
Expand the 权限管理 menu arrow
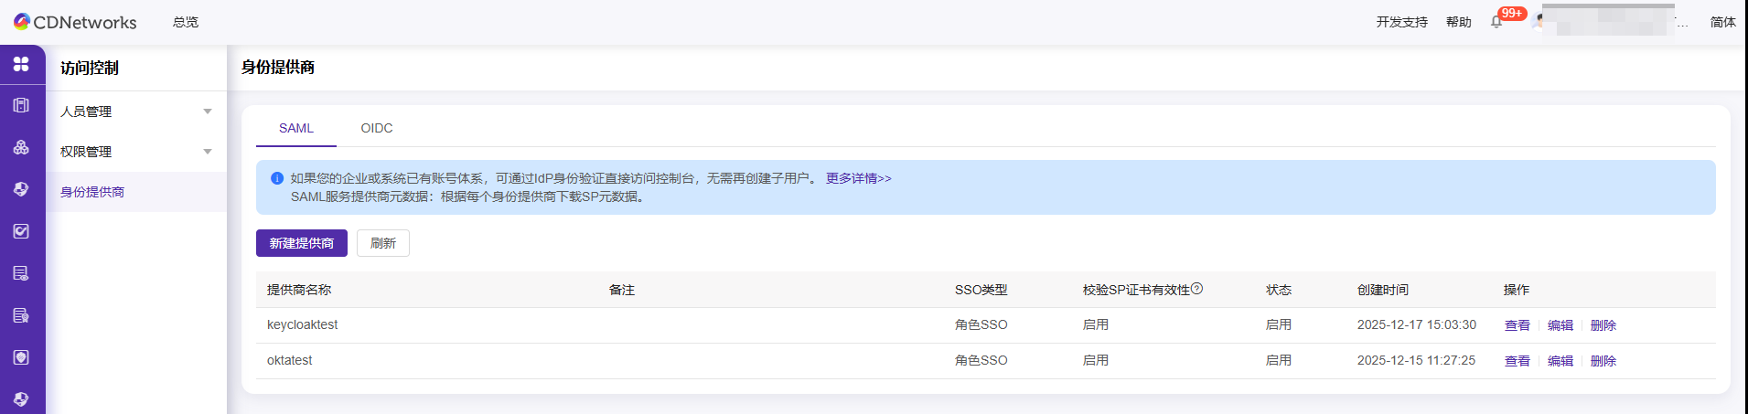pyautogui.click(x=208, y=152)
